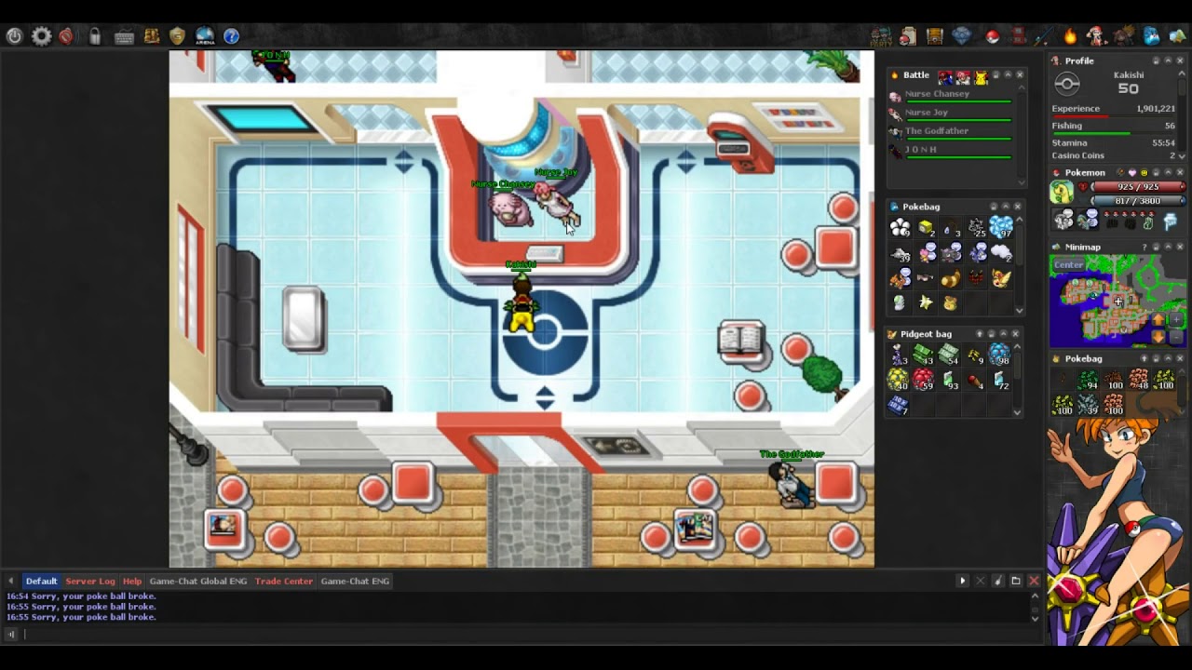Click the Pokeball clipboard icon

click(908, 37)
